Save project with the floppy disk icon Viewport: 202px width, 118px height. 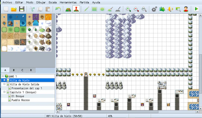22,9
